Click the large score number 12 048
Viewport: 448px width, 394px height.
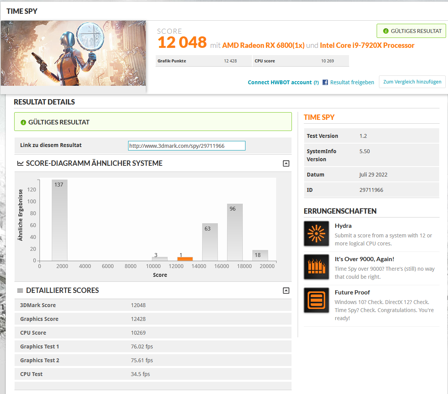[182, 43]
